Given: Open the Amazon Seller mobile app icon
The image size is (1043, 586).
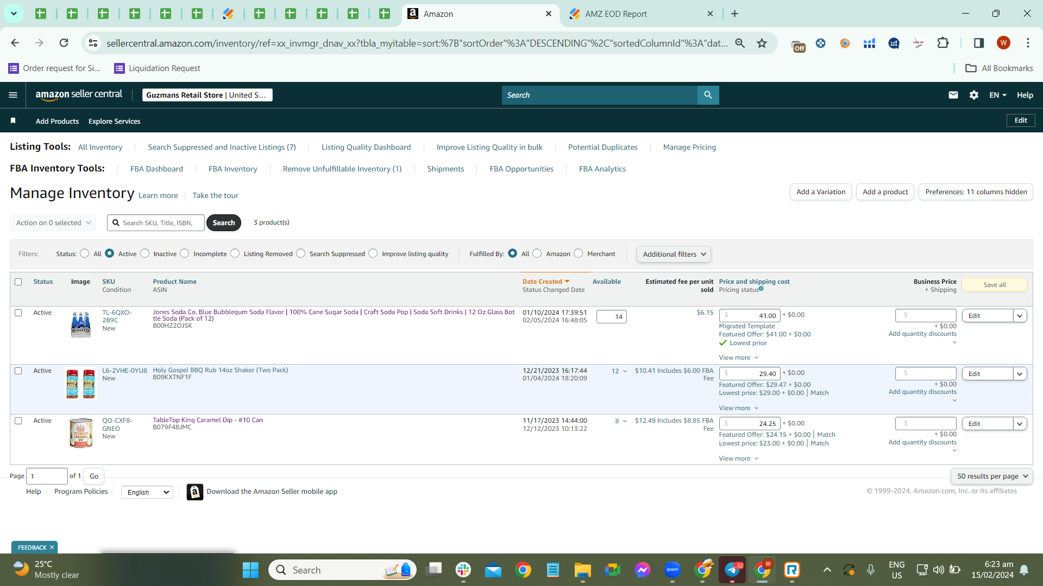Looking at the screenshot, I should coord(195,492).
